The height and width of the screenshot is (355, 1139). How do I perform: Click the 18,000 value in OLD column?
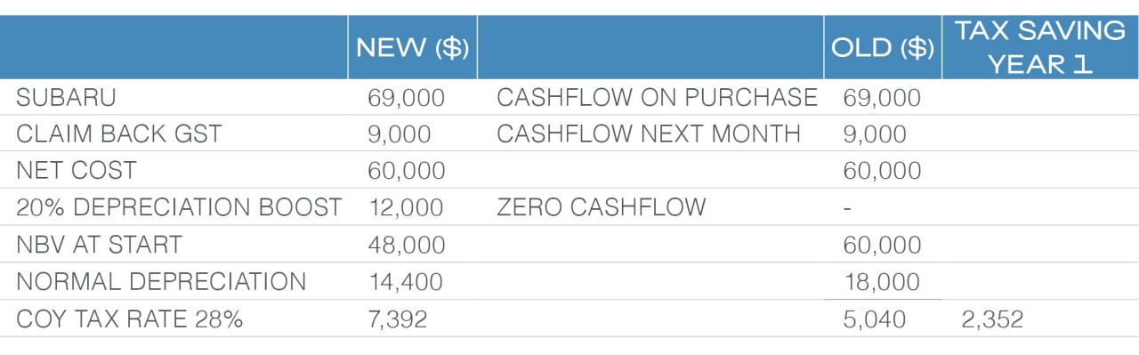click(x=882, y=282)
